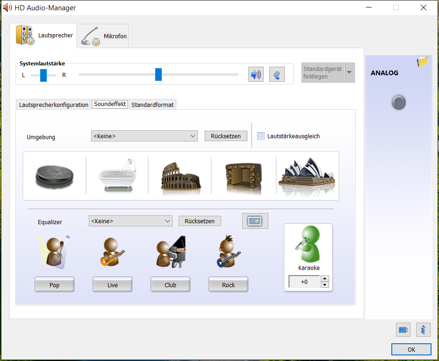The width and height of the screenshot is (439, 361).
Task: Apply the Rock equalizer preset button
Action: 229,285
